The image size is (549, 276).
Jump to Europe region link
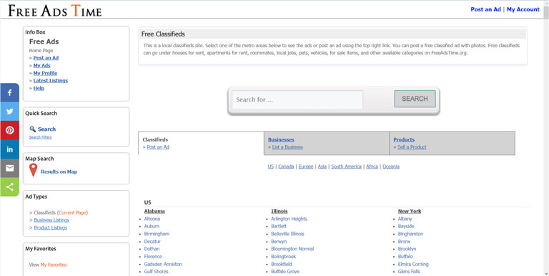[x=306, y=167]
